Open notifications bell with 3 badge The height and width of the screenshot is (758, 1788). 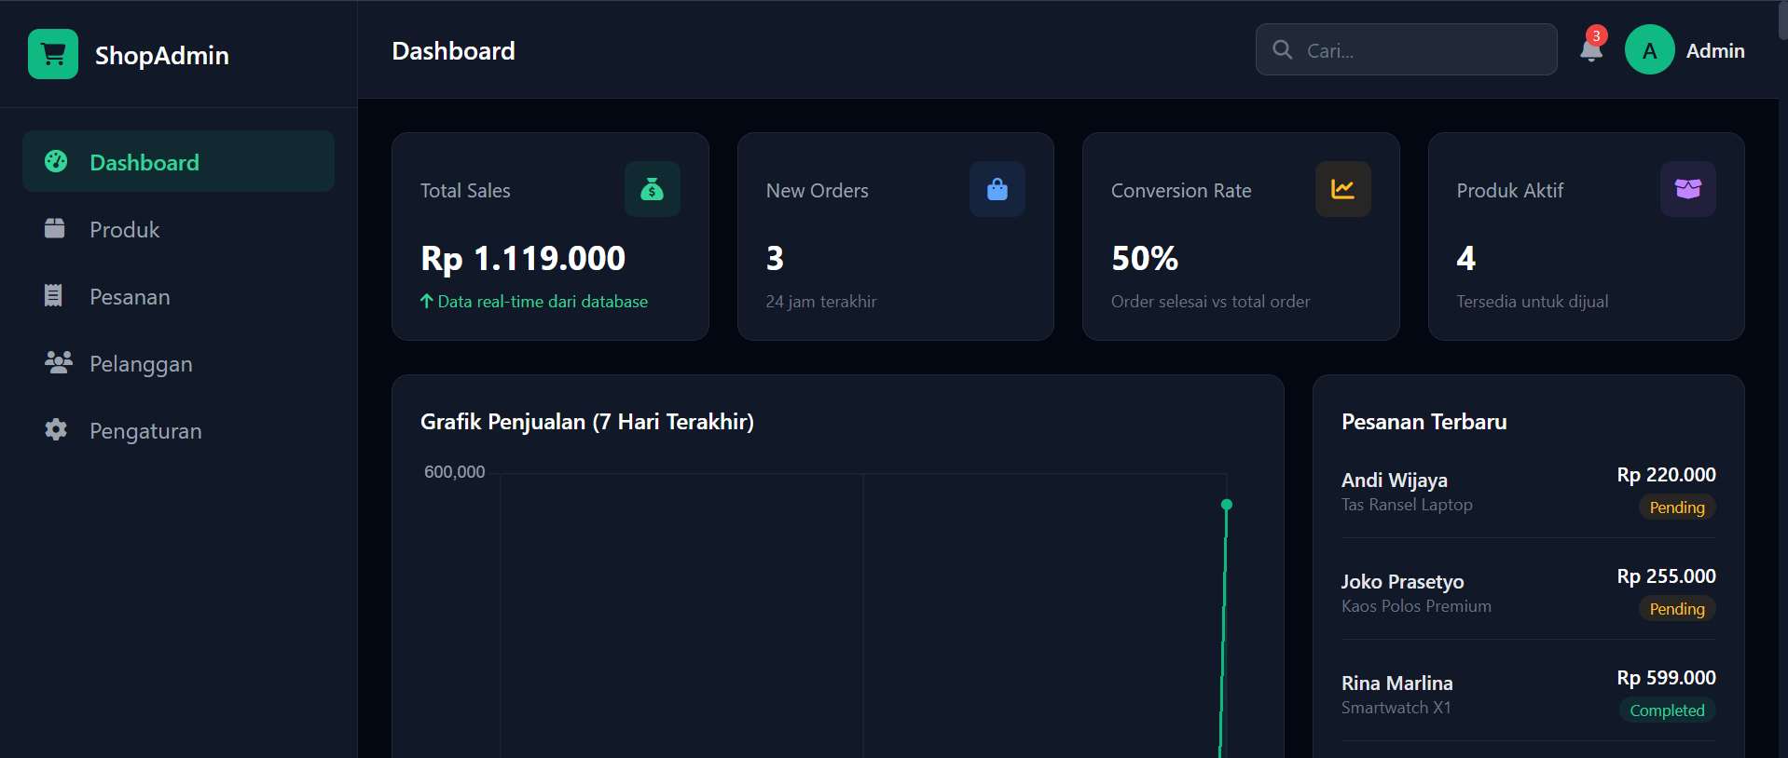tap(1592, 47)
